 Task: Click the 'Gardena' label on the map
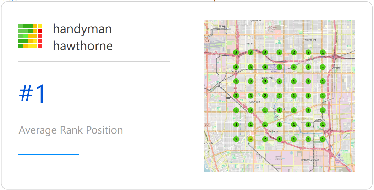[320, 120]
